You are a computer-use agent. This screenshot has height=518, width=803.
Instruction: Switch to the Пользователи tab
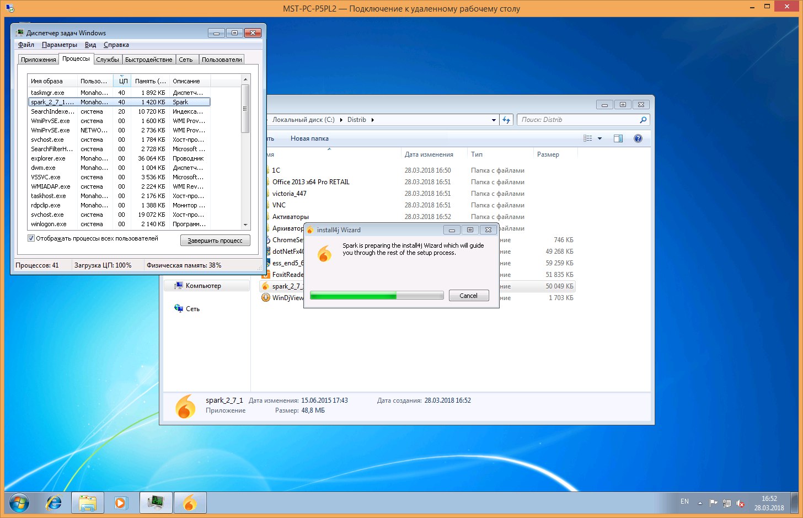222,60
